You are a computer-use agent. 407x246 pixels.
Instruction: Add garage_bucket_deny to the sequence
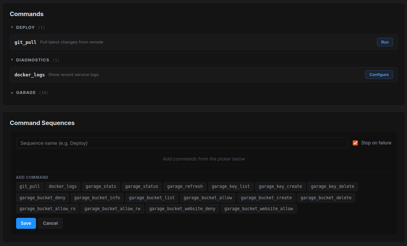42,198
